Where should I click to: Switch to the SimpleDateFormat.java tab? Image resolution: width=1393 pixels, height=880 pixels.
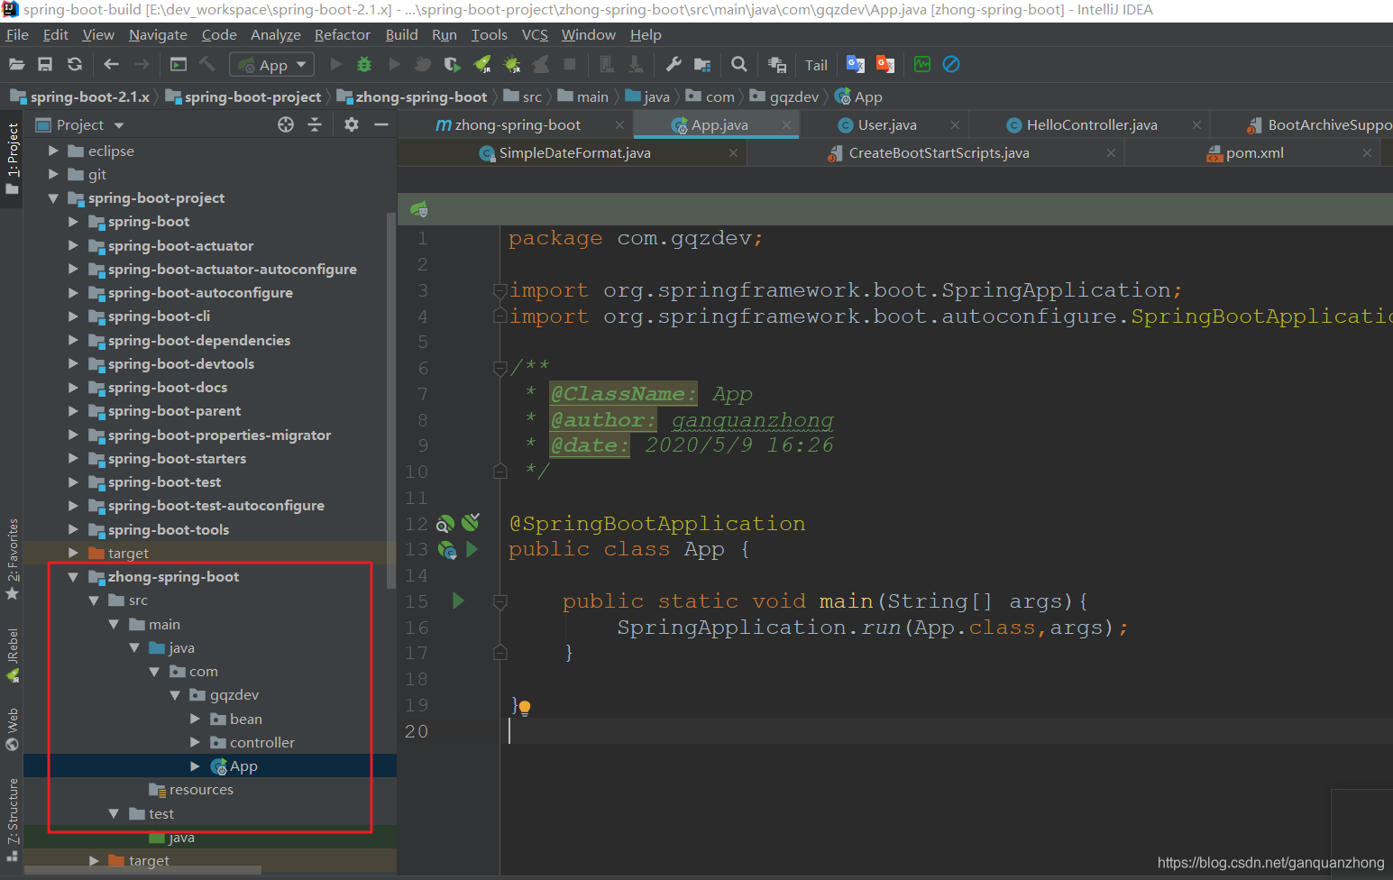point(574,152)
